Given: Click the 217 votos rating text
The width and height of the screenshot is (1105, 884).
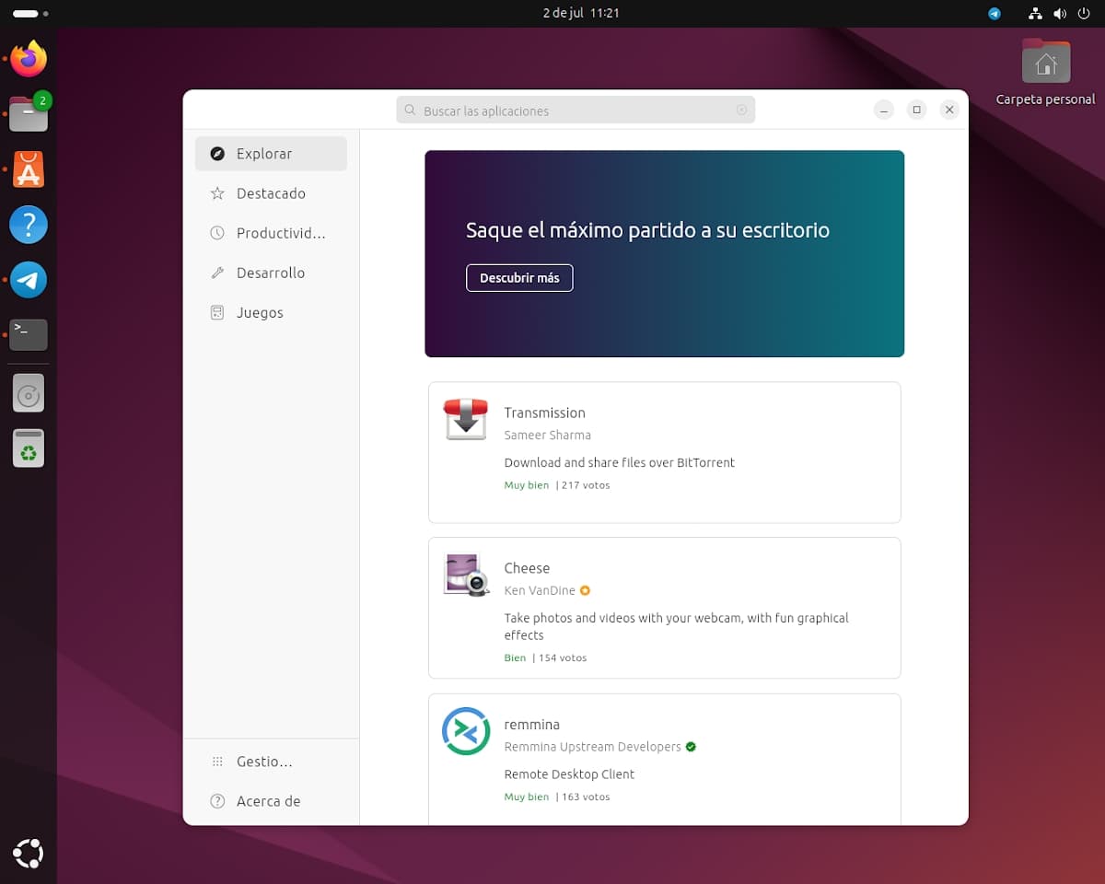Looking at the screenshot, I should [x=585, y=485].
